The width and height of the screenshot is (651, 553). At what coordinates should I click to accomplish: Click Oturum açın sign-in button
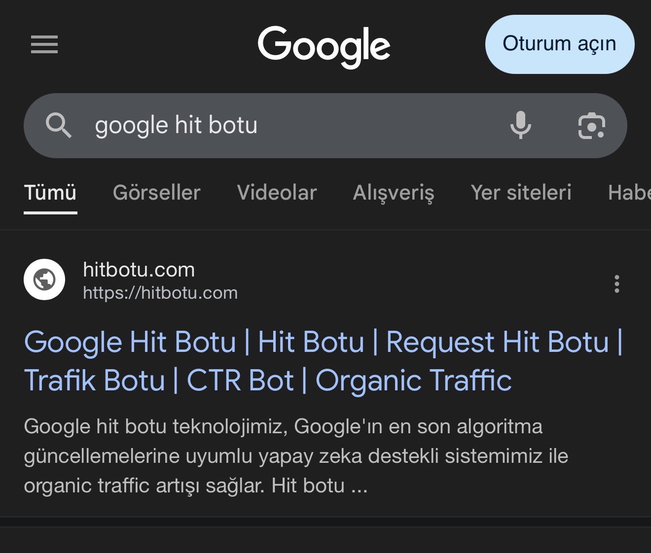pos(560,44)
